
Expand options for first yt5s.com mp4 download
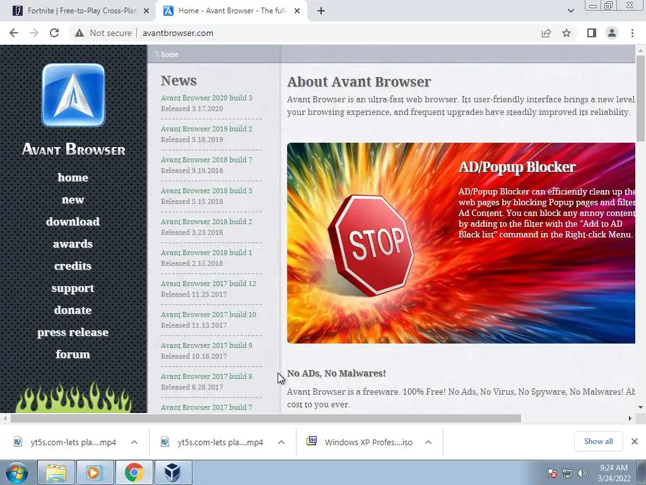(134, 442)
